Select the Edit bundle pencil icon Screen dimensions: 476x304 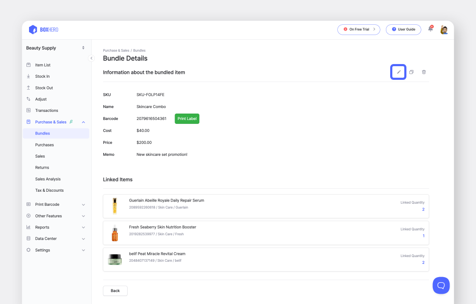[398, 72]
